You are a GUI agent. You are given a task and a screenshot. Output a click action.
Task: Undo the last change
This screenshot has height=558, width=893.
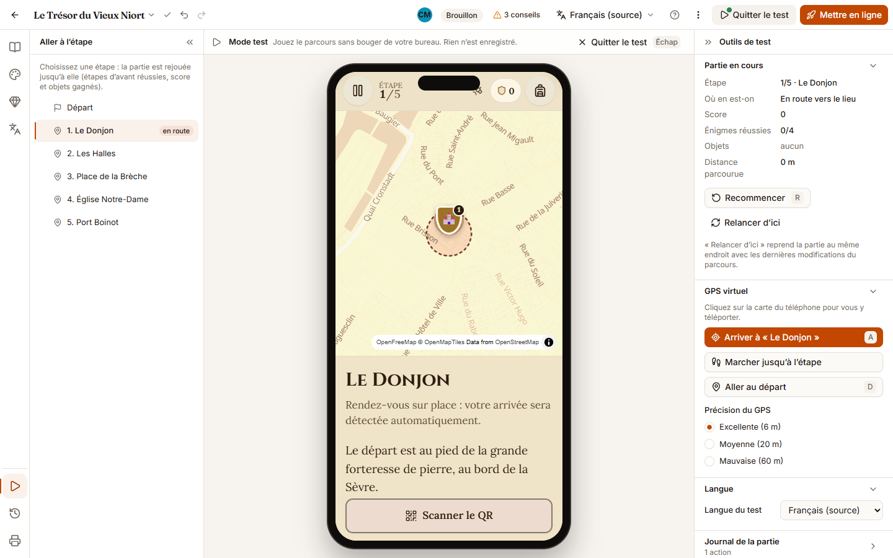click(x=184, y=15)
